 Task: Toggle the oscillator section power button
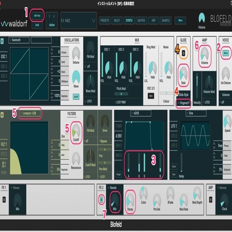pyautogui.click(x=2, y=41)
